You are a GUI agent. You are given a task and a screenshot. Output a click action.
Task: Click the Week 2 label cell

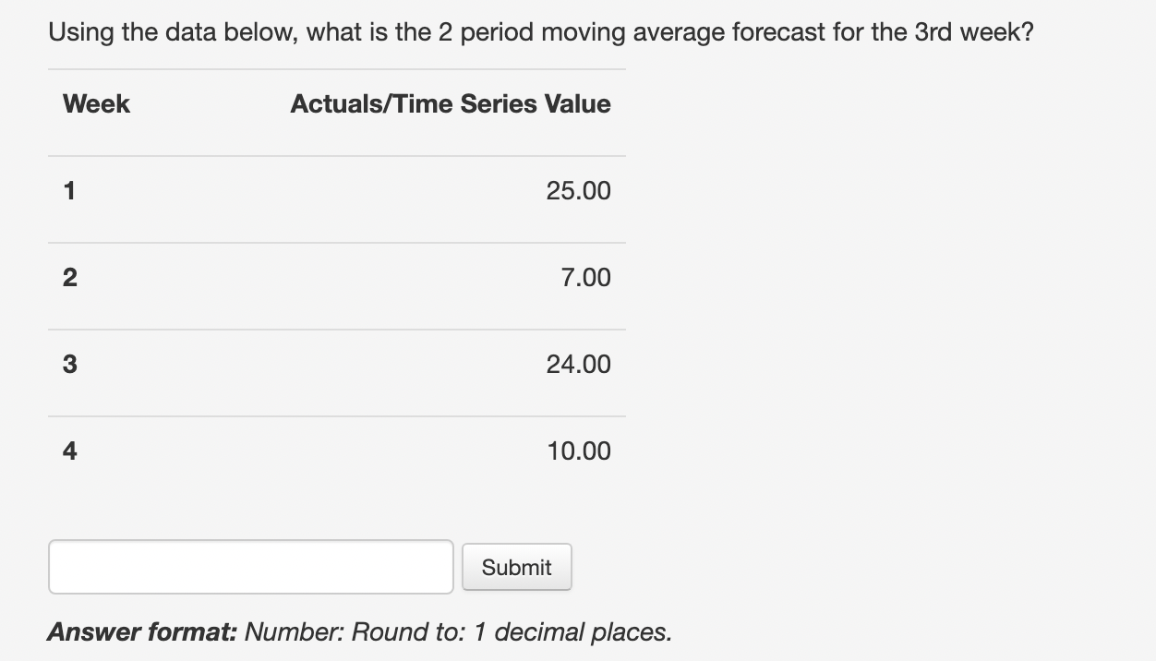point(70,277)
